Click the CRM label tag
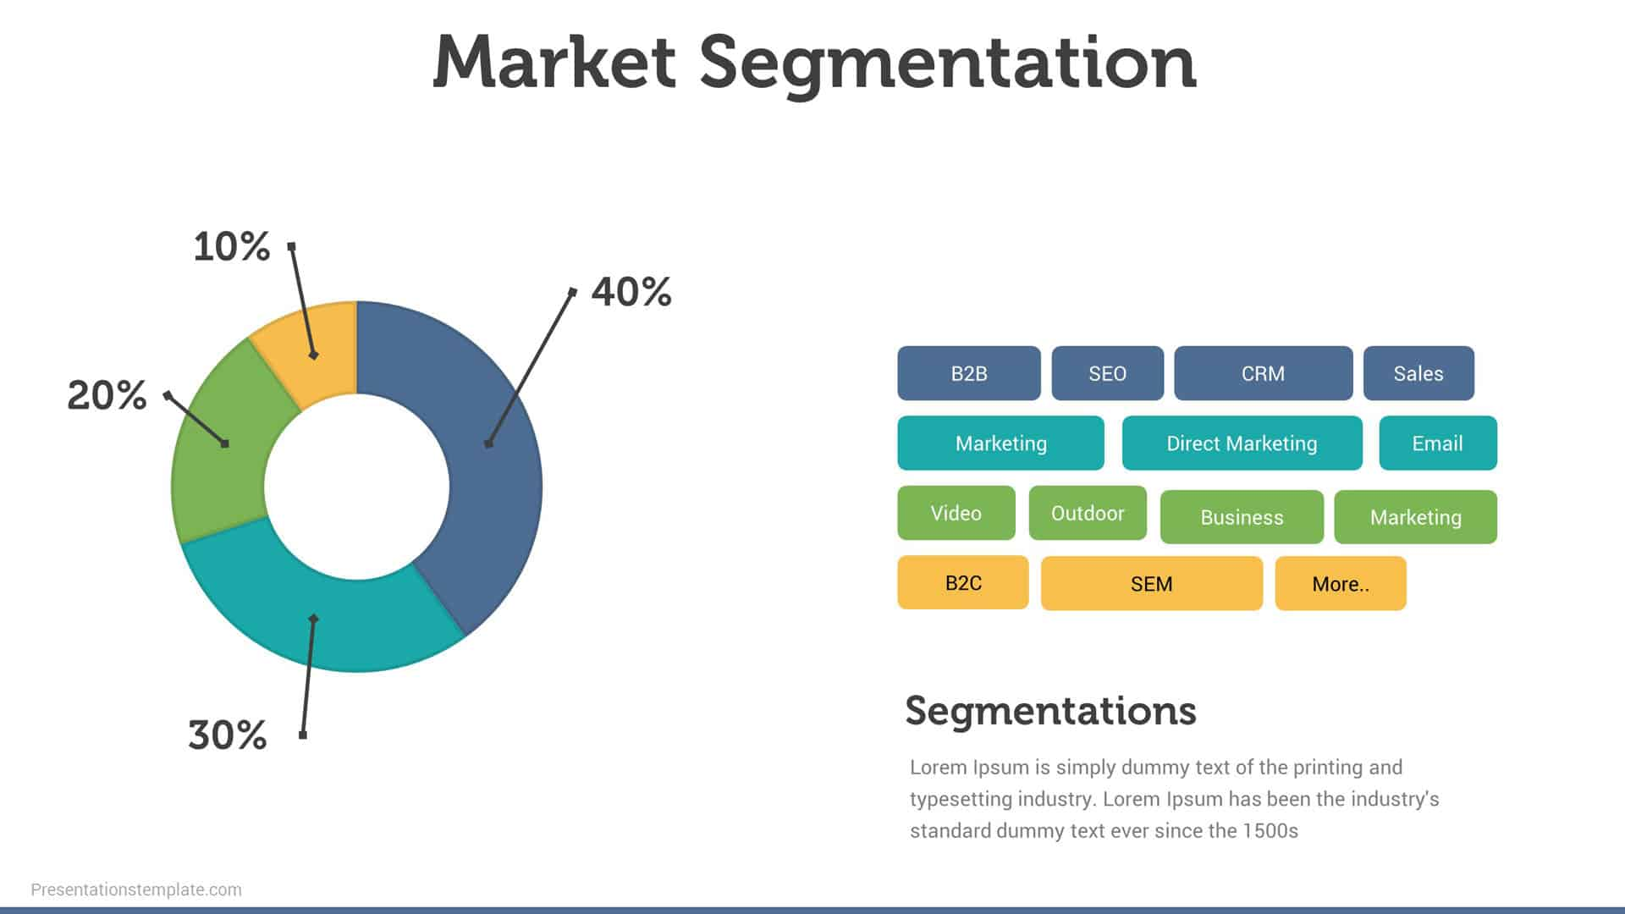The width and height of the screenshot is (1625, 914). [1262, 372]
